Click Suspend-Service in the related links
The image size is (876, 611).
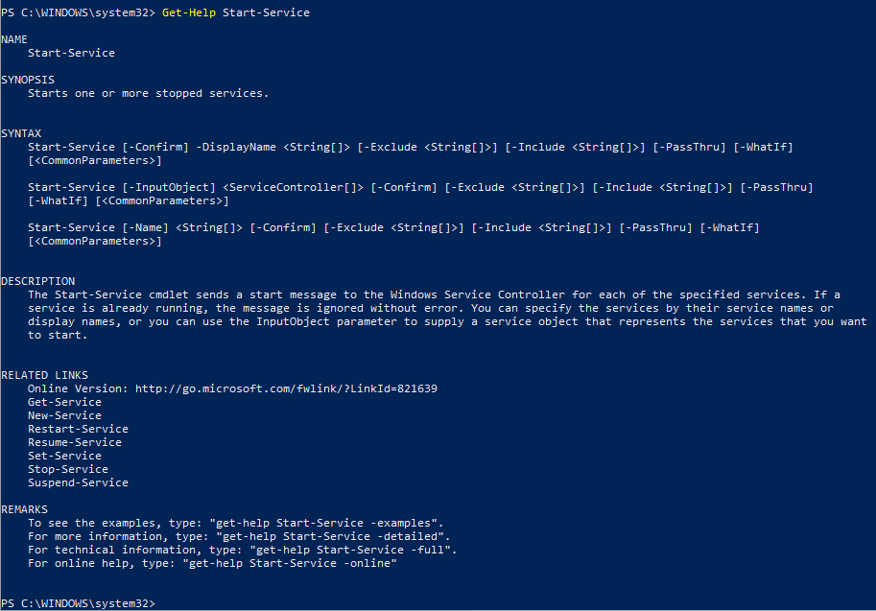(78, 482)
